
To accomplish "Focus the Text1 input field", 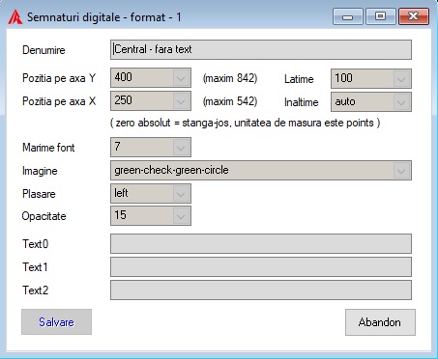I will tap(261, 266).
